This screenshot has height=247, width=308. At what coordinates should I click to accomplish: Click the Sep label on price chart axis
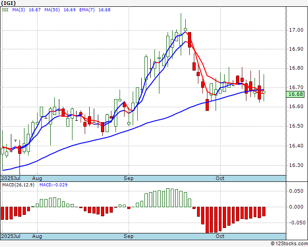[129, 178]
